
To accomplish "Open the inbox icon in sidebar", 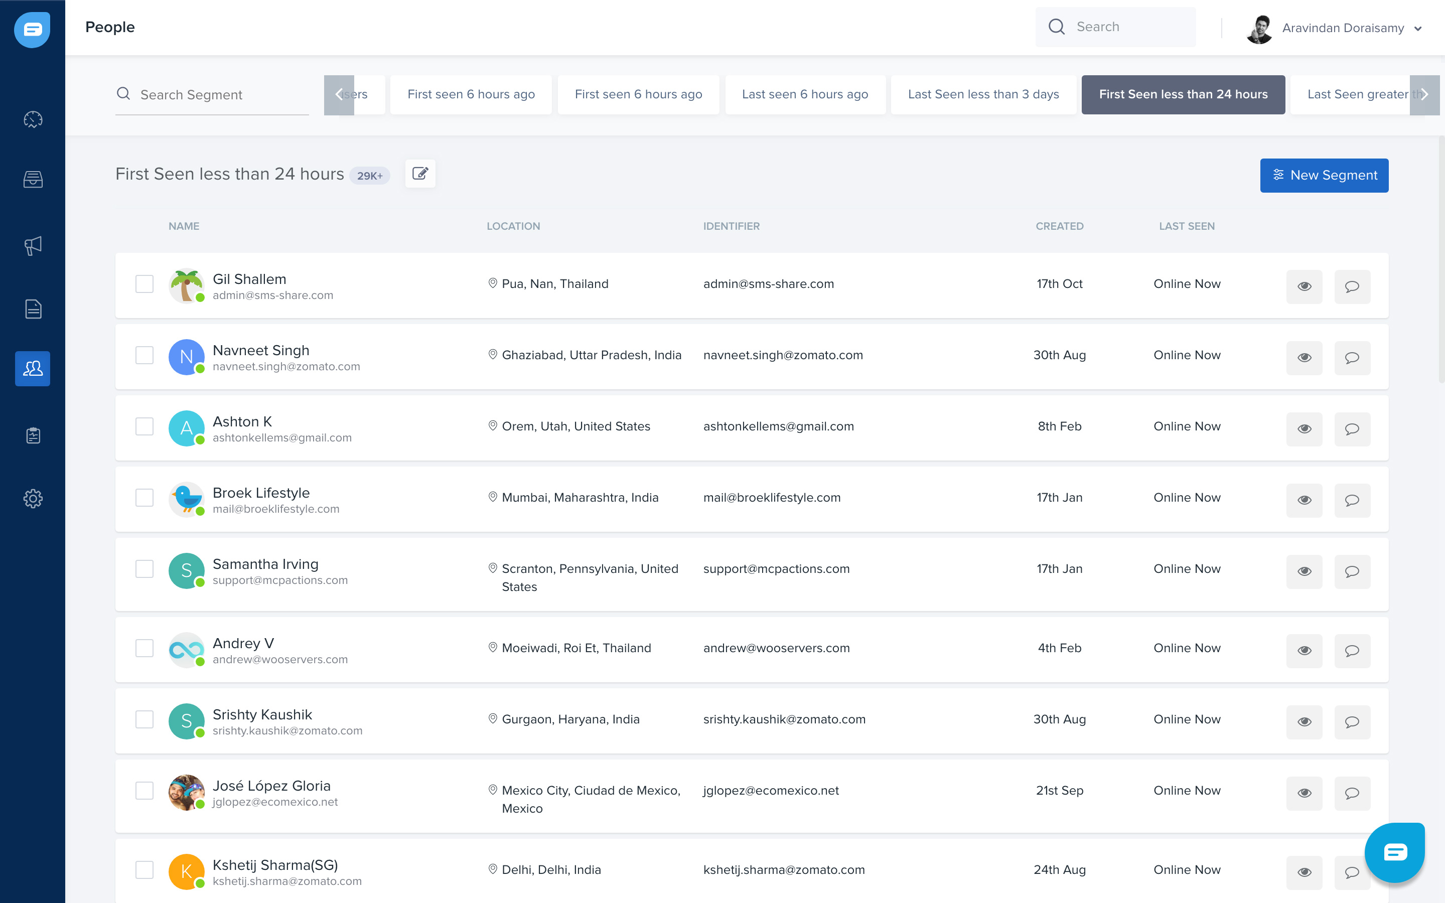I will click(x=33, y=179).
